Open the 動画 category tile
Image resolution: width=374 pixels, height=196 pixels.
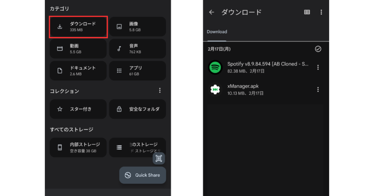[x=78, y=49]
